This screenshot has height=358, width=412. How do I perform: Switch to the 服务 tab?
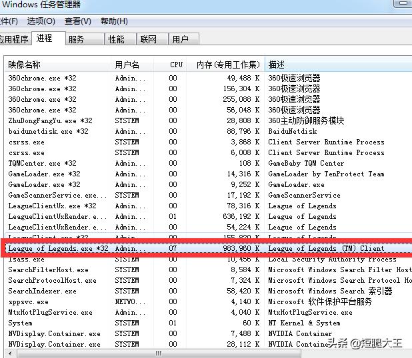click(x=85, y=39)
